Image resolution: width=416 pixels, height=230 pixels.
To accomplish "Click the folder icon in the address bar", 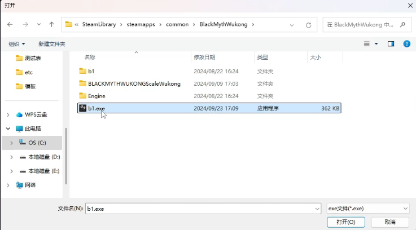I will (x=68, y=24).
